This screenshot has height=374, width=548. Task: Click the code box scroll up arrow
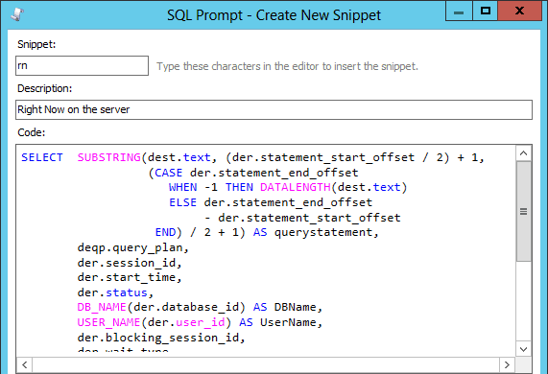click(x=524, y=152)
